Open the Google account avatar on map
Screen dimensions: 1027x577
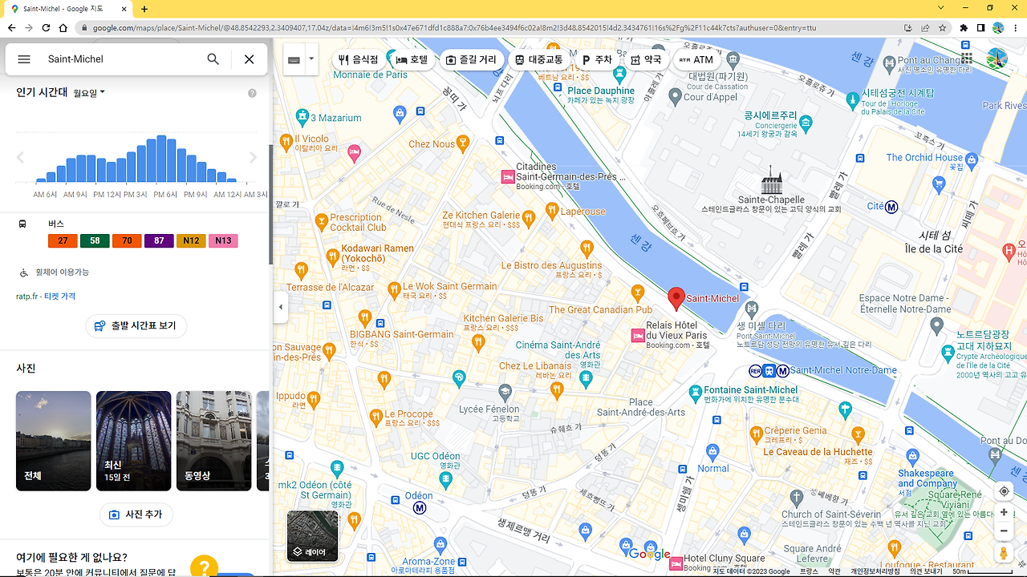(x=997, y=59)
